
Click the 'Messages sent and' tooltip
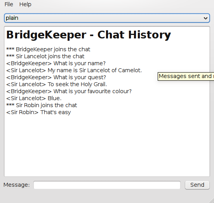(186, 76)
